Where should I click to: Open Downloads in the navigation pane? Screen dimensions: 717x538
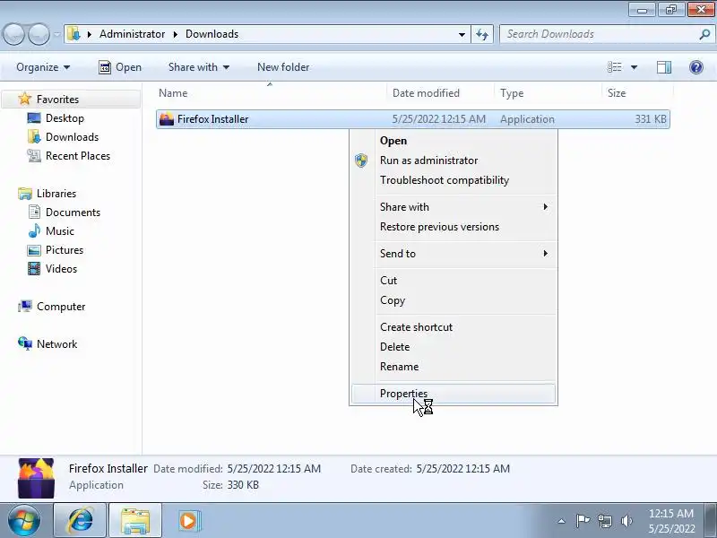coord(72,137)
